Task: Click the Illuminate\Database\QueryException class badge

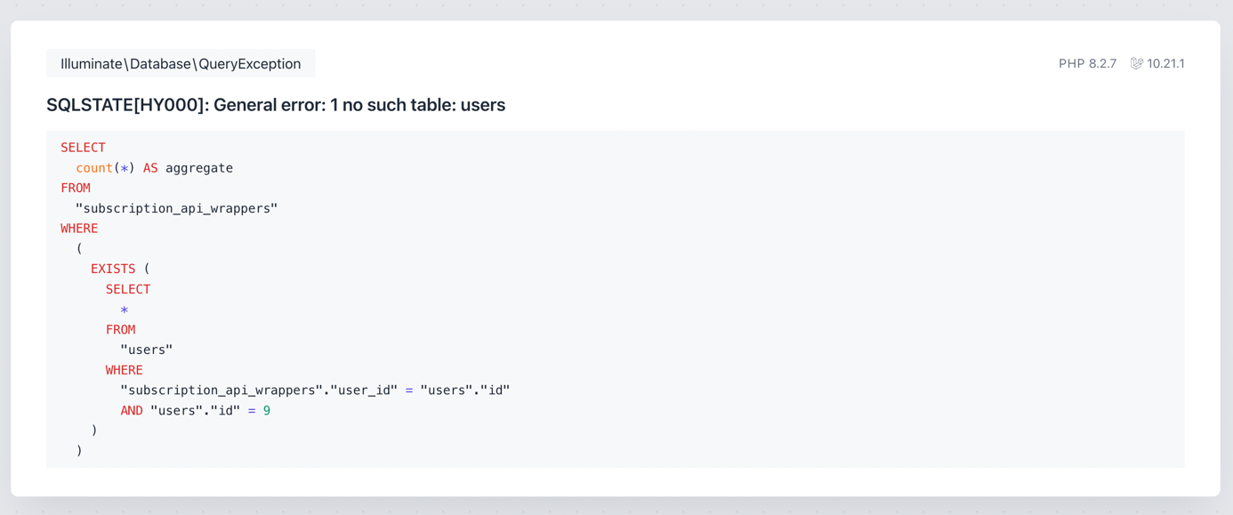Action: click(x=181, y=63)
